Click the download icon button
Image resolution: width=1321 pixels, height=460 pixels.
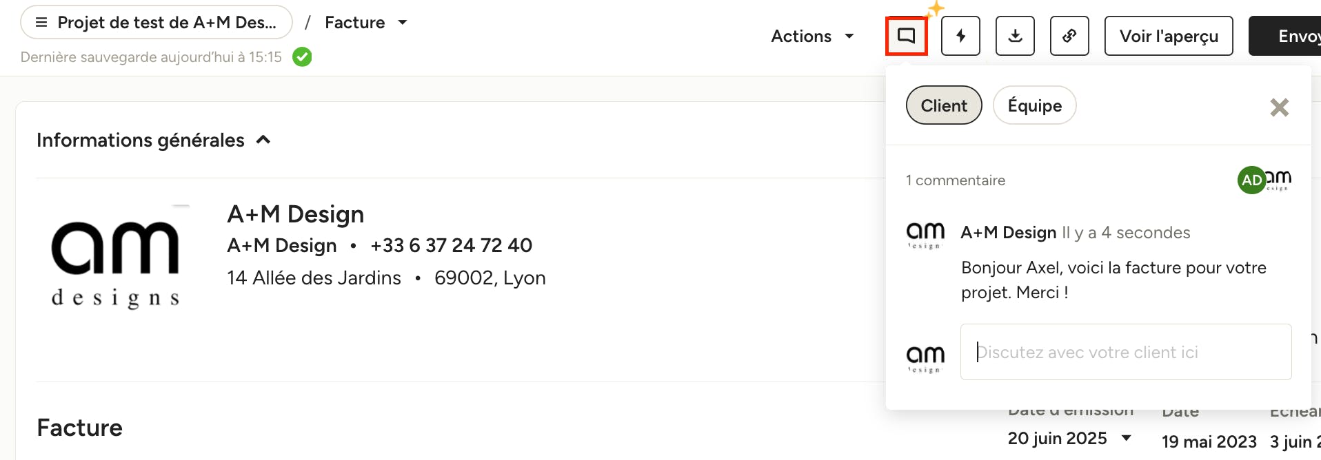click(1015, 36)
